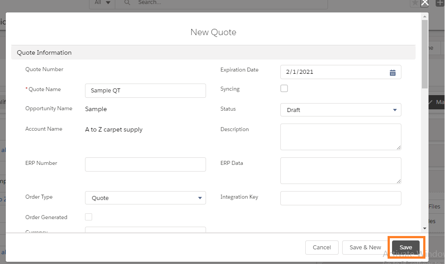The image size is (445, 264).
Task: Click the Description resize handle corner
Action: (x=398, y=148)
